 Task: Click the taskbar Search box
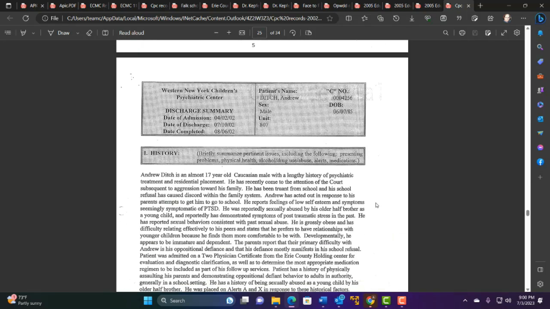tap(196, 300)
